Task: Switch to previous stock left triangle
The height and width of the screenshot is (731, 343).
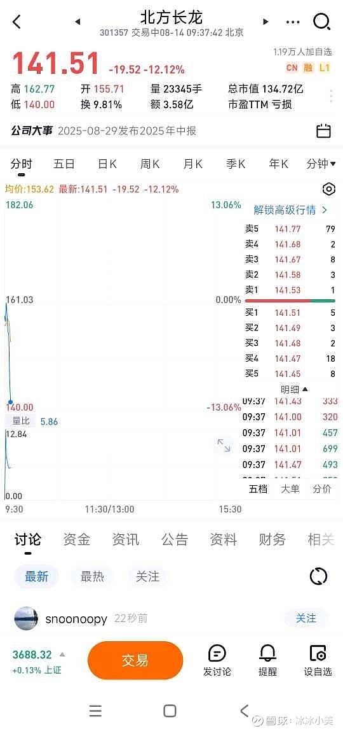Action: coord(77,22)
